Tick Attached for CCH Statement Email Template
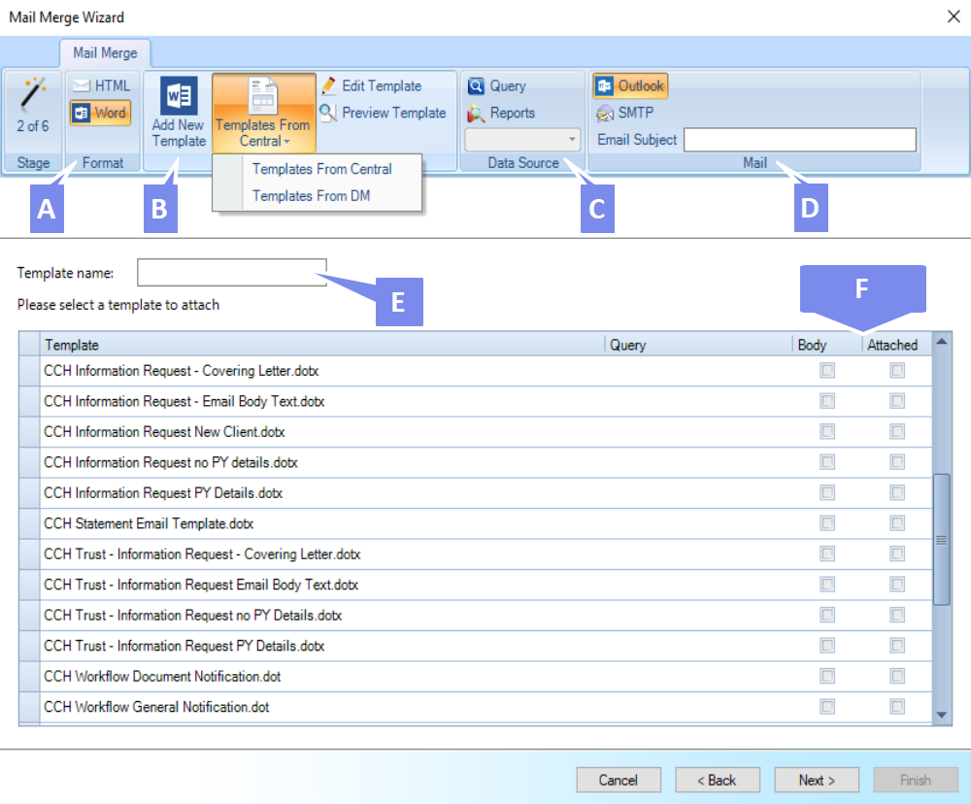Viewport: 971px width, 804px height. [x=897, y=523]
